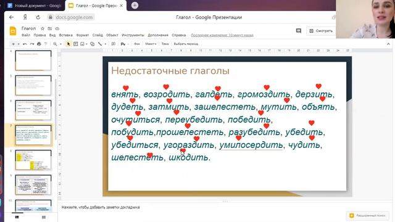The height and width of the screenshot is (222, 395).
Task: Open the image insert dropdown arrow
Action: [86, 44]
